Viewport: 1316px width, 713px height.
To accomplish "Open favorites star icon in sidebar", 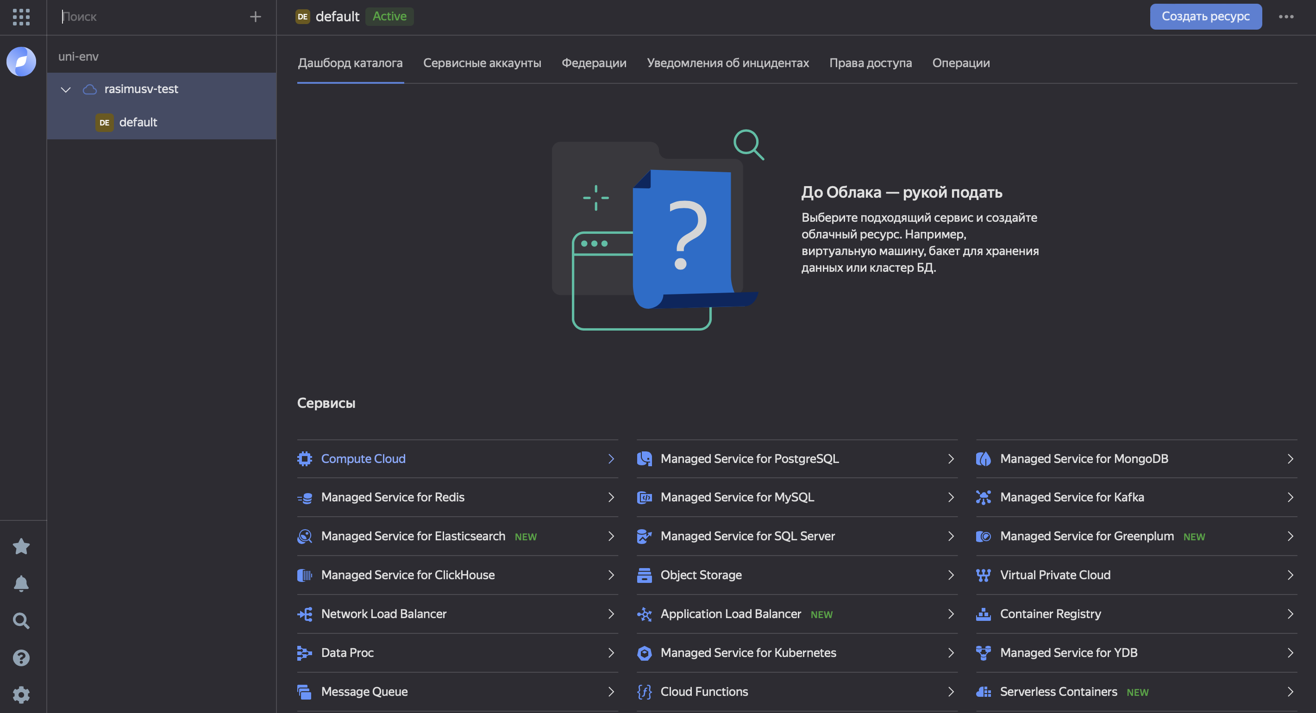I will (21, 546).
